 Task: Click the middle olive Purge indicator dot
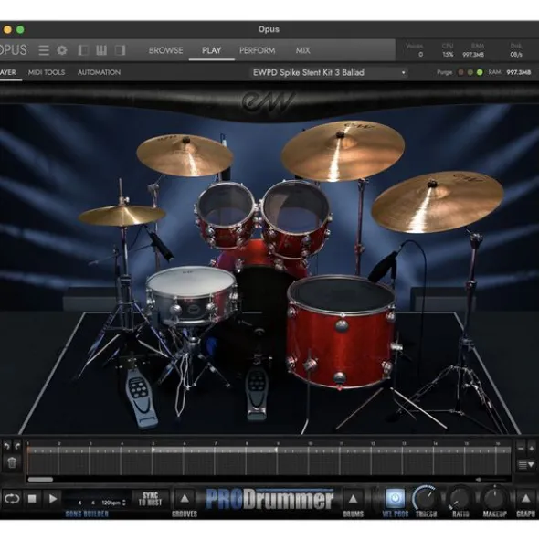[470, 72]
